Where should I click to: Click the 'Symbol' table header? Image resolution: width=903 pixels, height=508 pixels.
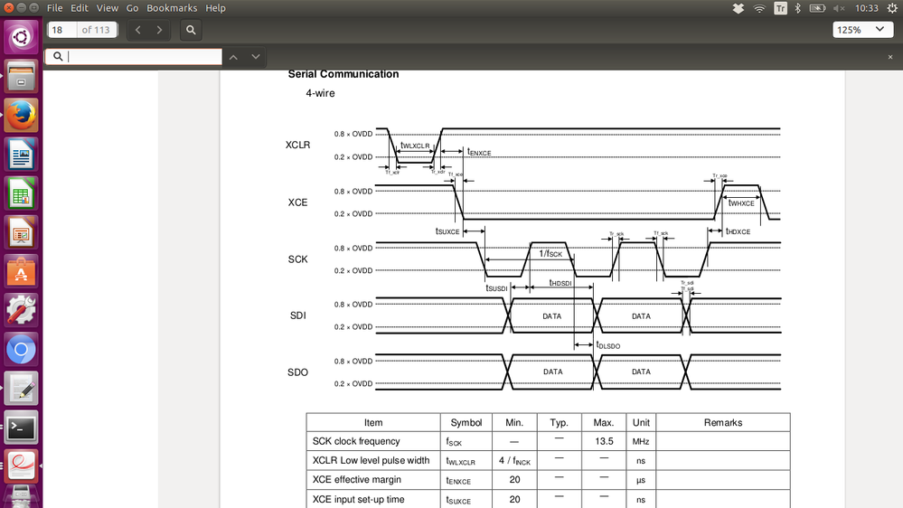click(466, 423)
